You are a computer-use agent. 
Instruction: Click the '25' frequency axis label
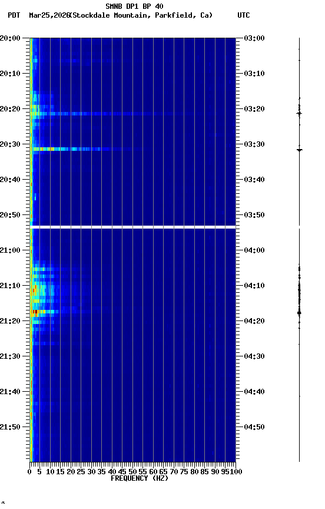coord(81,472)
